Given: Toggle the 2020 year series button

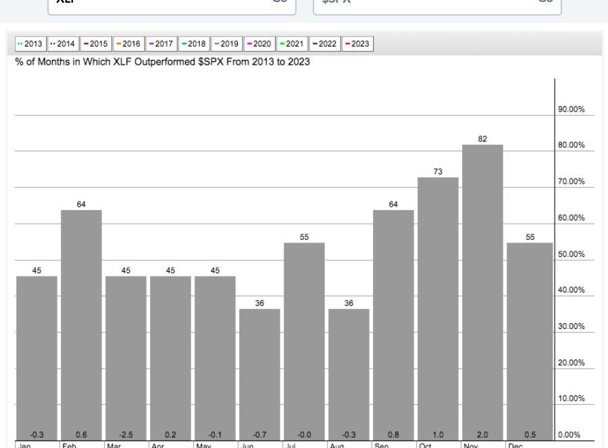Looking at the screenshot, I should [x=259, y=44].
